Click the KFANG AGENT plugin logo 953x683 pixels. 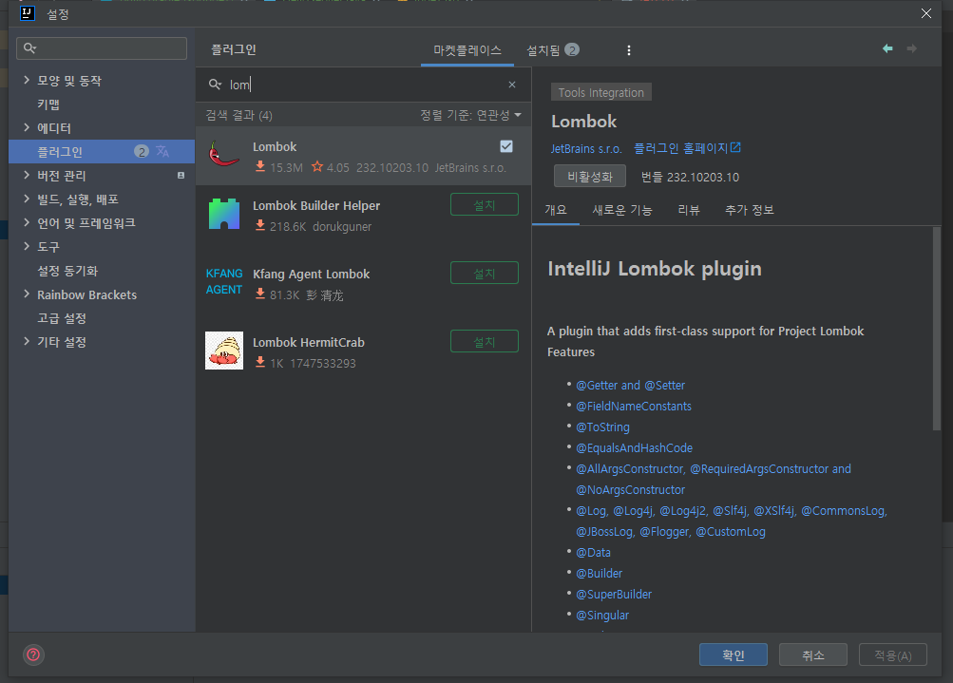click(x=223, y=281)
